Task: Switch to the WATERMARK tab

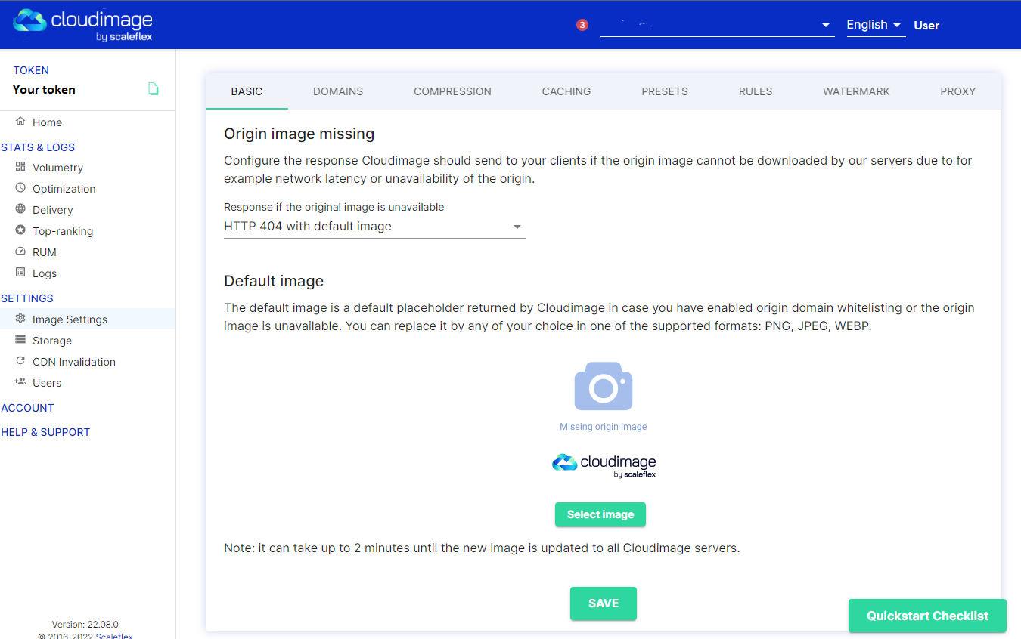Action: click(856, 91)
